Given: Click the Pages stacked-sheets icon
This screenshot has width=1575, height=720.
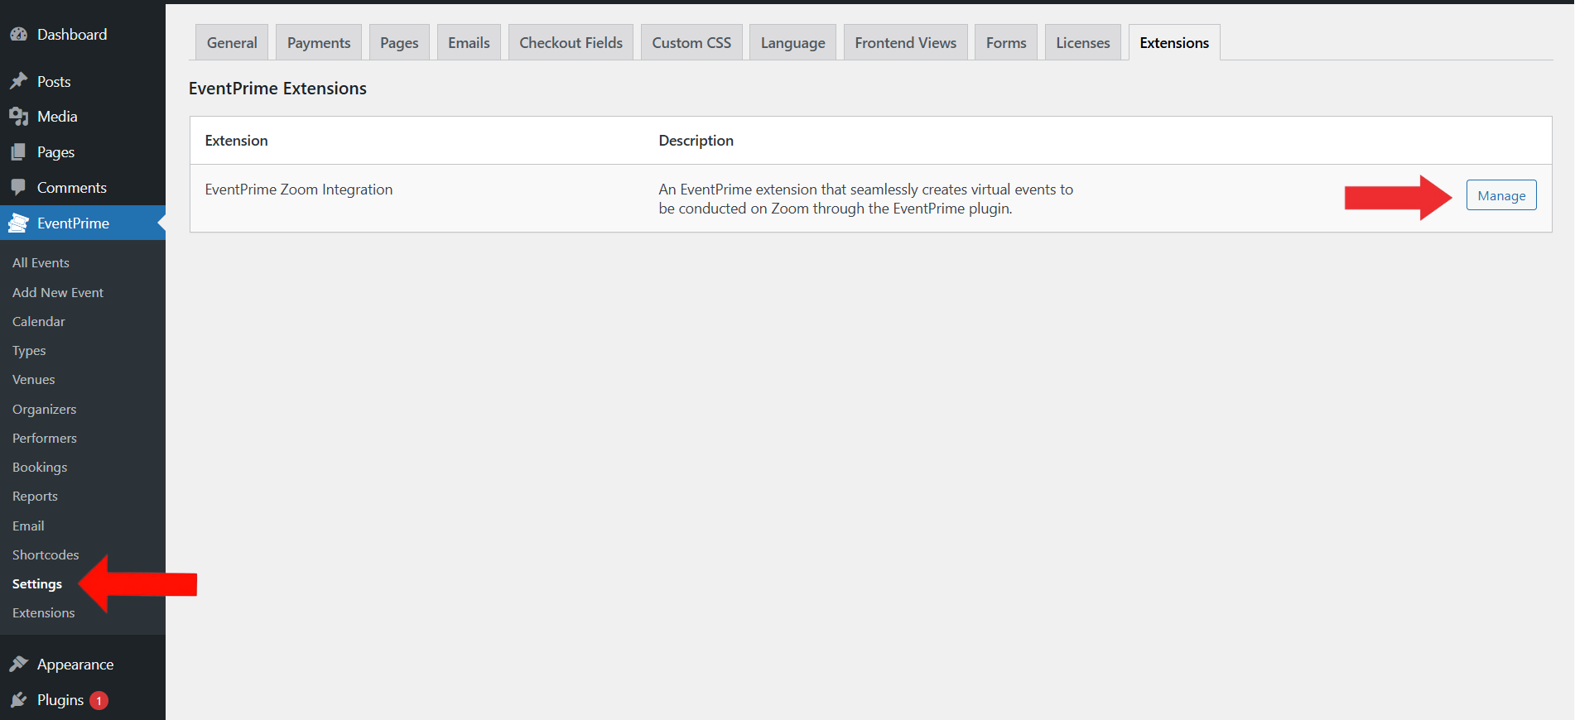Looking at the screenshot, I should click(x=18, y=152).
